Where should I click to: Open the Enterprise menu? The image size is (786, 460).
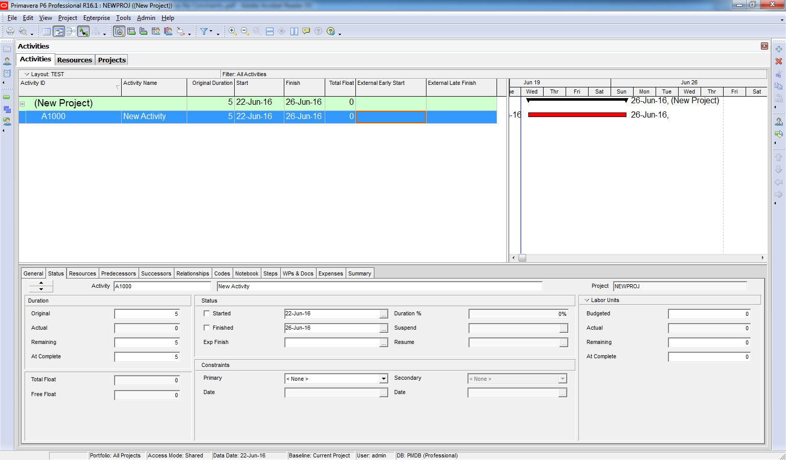click(97, 18)
